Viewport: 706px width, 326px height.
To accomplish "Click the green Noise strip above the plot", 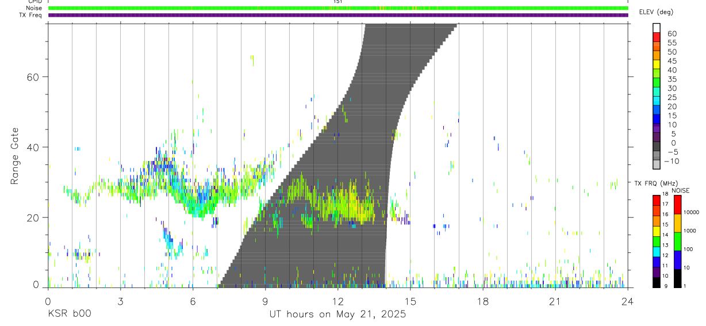I will click(x=338, y=8).
